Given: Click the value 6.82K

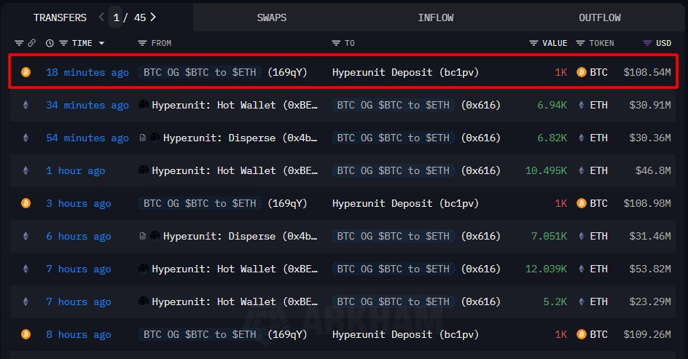Looking at the screenshot, I should click(x=552, y=138).
